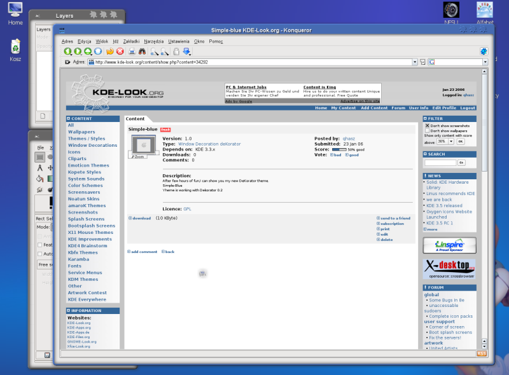The height and width of the screenshot is (375, 509).
Task: Click the score progress bar
Action: 339,149
